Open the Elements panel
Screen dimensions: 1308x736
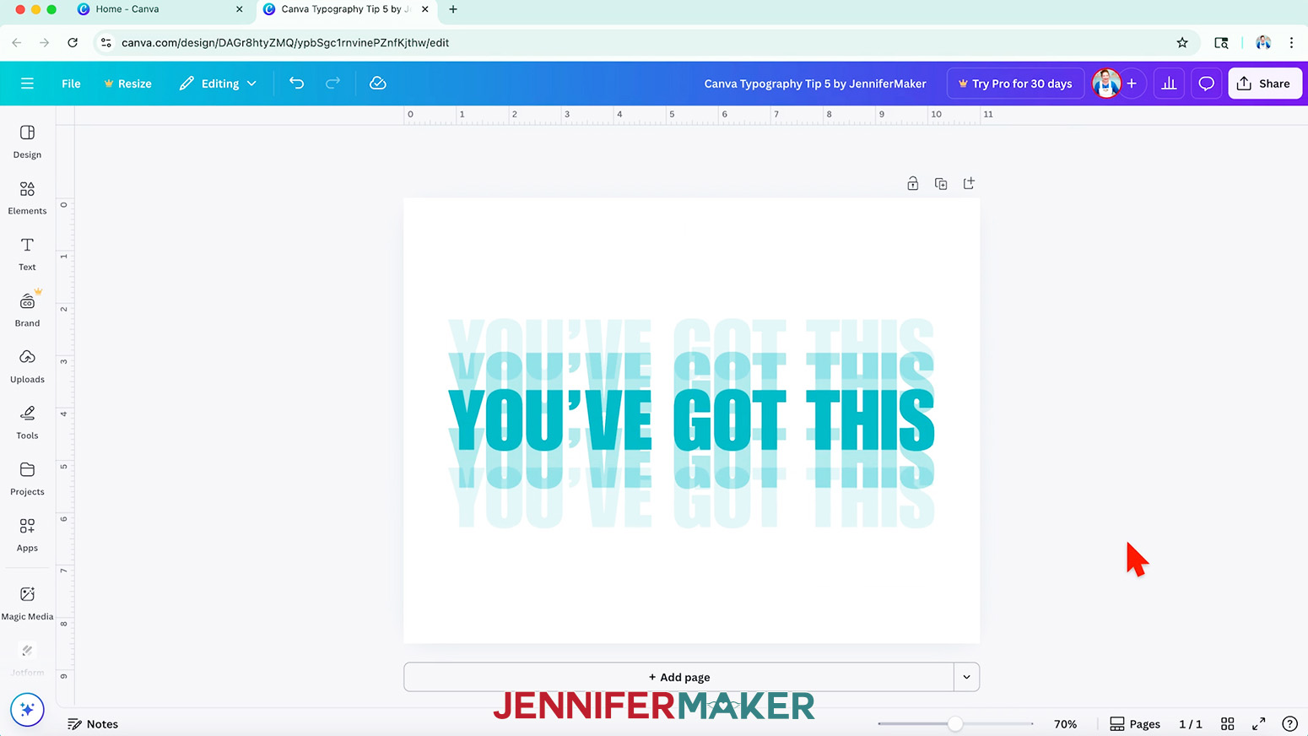[27, 198]
